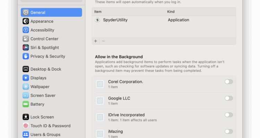
Task: Click '1 item affects all users' text
Action: pos(138,120)
